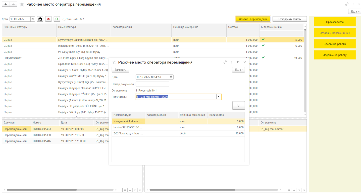Click the Номер документа input field

(152, 84)
